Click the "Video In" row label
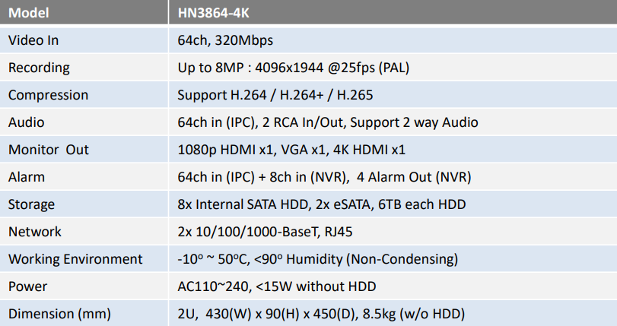 (x=33, y=40)
